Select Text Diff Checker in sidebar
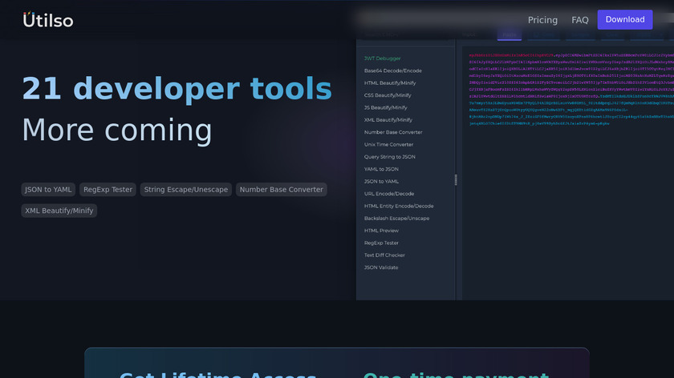Image resolution: width=674 pixels, height=378 pixels. coord(386,255)
